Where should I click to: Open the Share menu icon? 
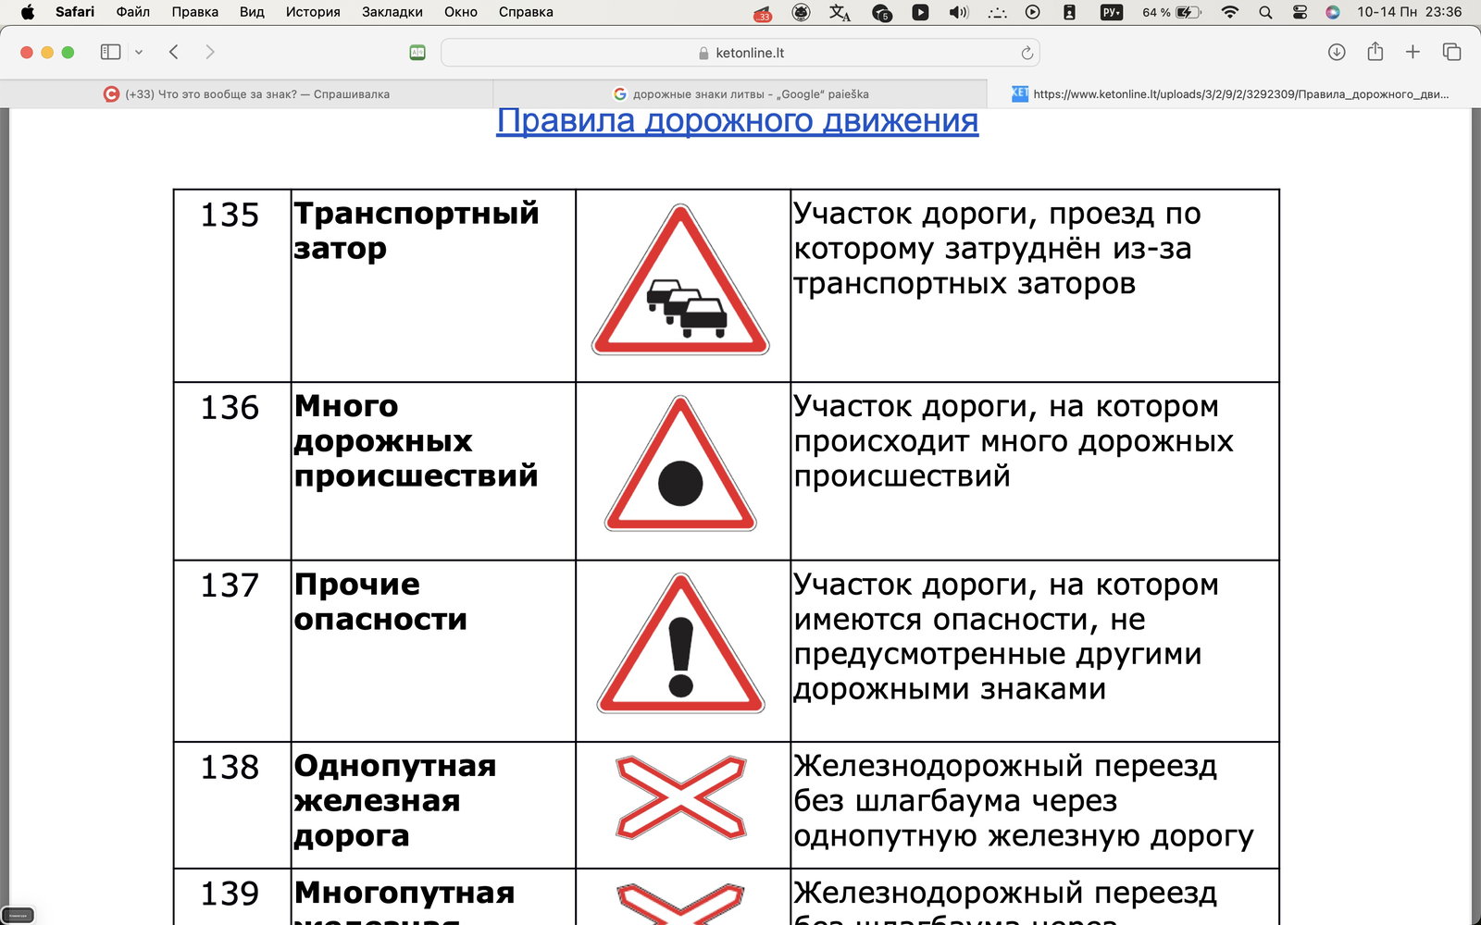(x=1375, y=52)
